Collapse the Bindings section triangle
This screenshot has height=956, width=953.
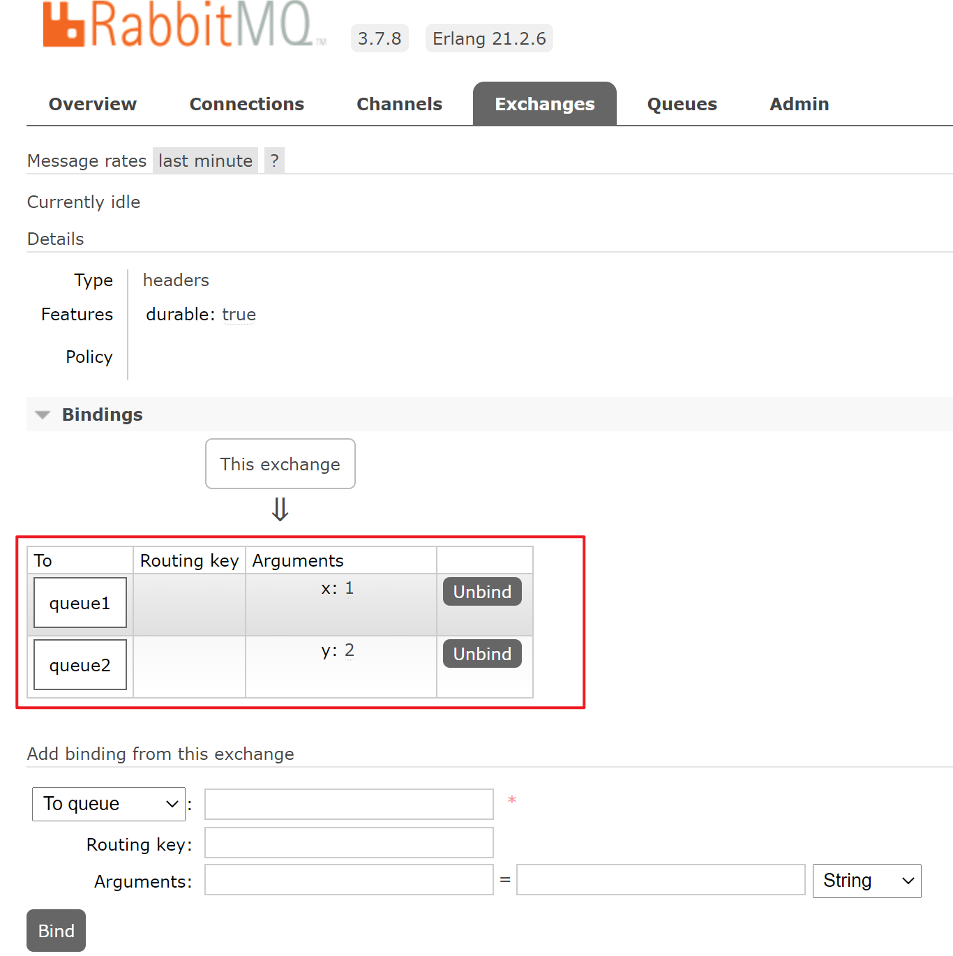[x=43, y=415]
